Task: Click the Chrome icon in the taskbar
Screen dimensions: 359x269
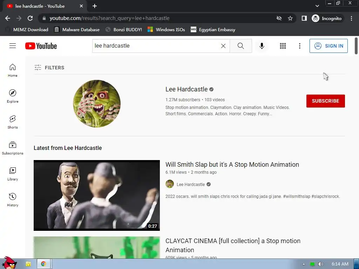Action: [x=43, y=264]
